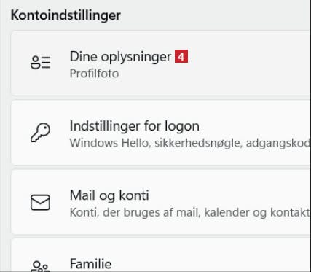This screenshot has height=272, width=311.
Task: Select the Familie entry
Action: [x=161, y=256]
